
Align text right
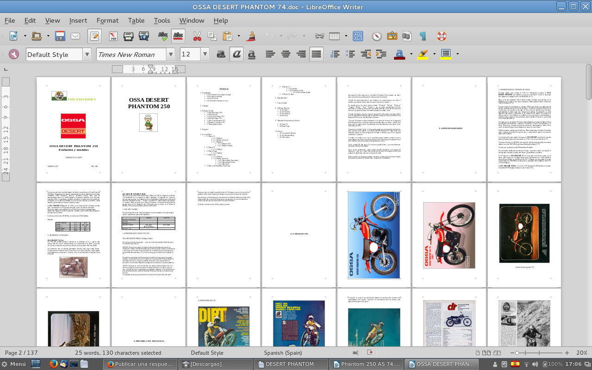click(301, 54)
